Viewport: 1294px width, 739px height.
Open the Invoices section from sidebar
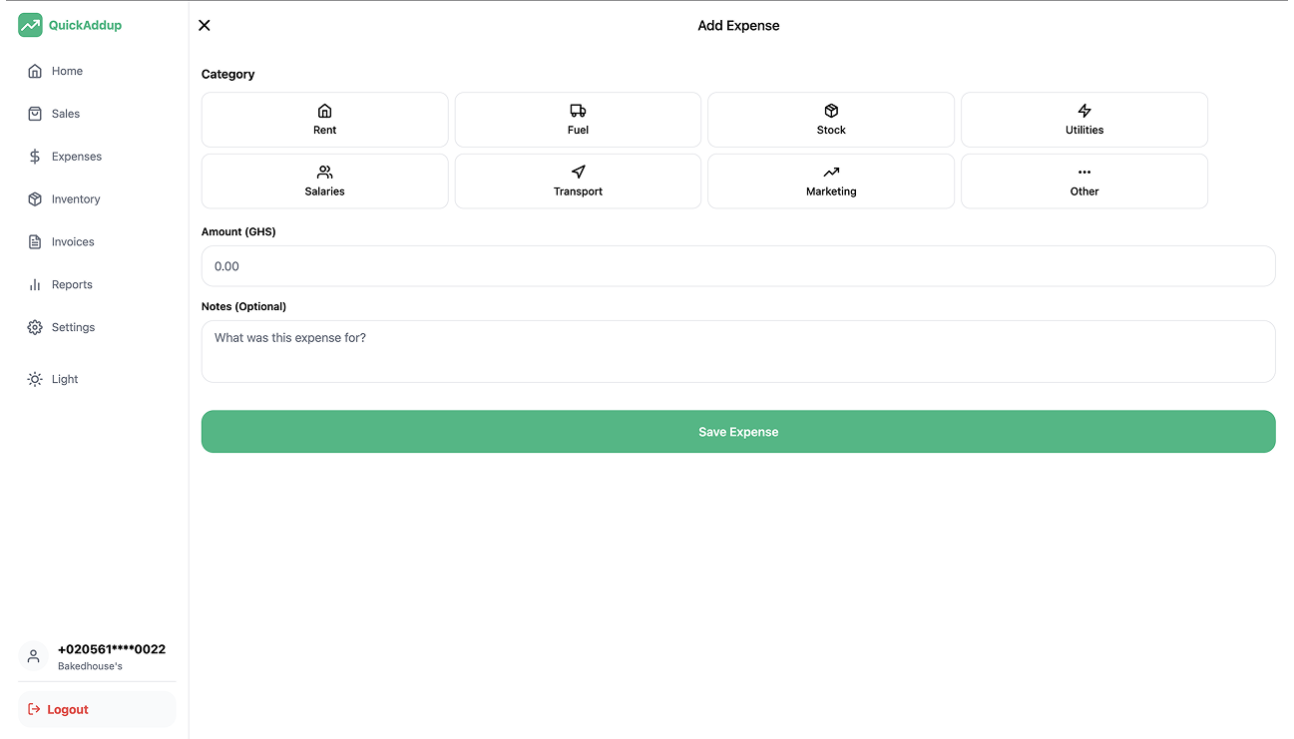[x=71, y=241]
